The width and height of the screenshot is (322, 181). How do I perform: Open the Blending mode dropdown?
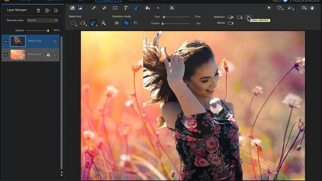click(43, 20)
